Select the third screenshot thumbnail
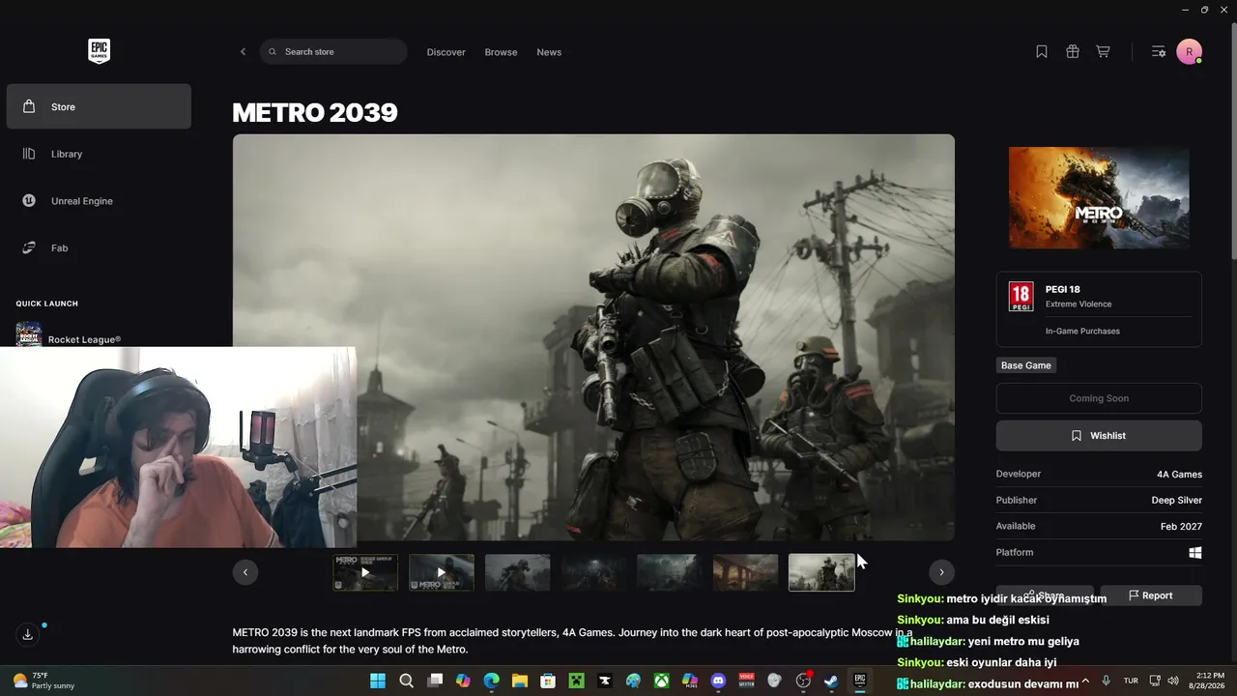1237x696 pixels. tap(518, 572)
